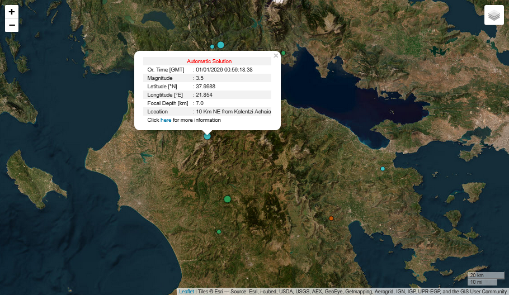Click the 'here' link for more information
The image size is (509, 295).
coord(166,120)
